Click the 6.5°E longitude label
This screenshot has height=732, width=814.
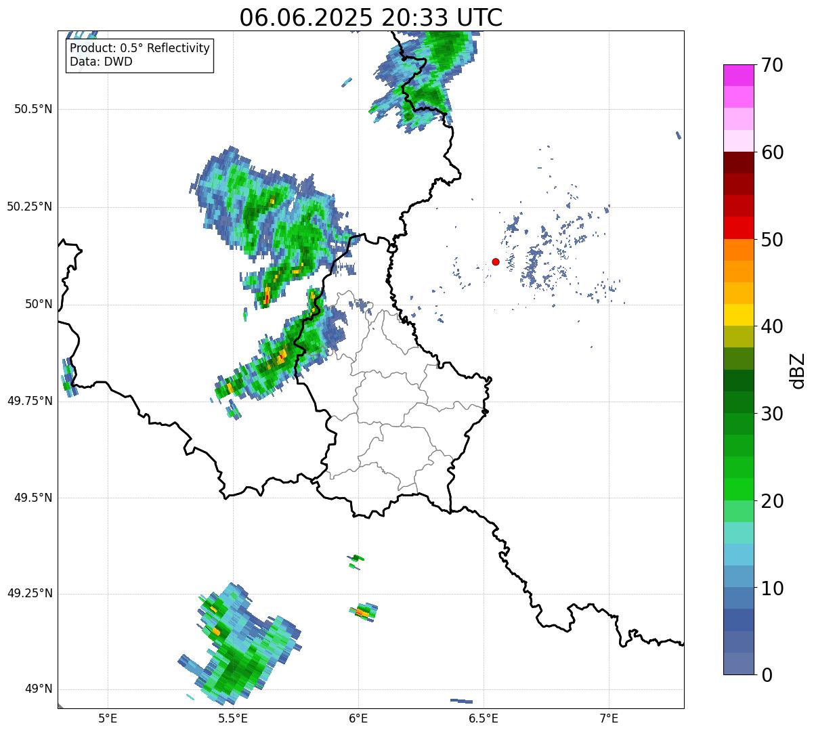coord(484,718)
